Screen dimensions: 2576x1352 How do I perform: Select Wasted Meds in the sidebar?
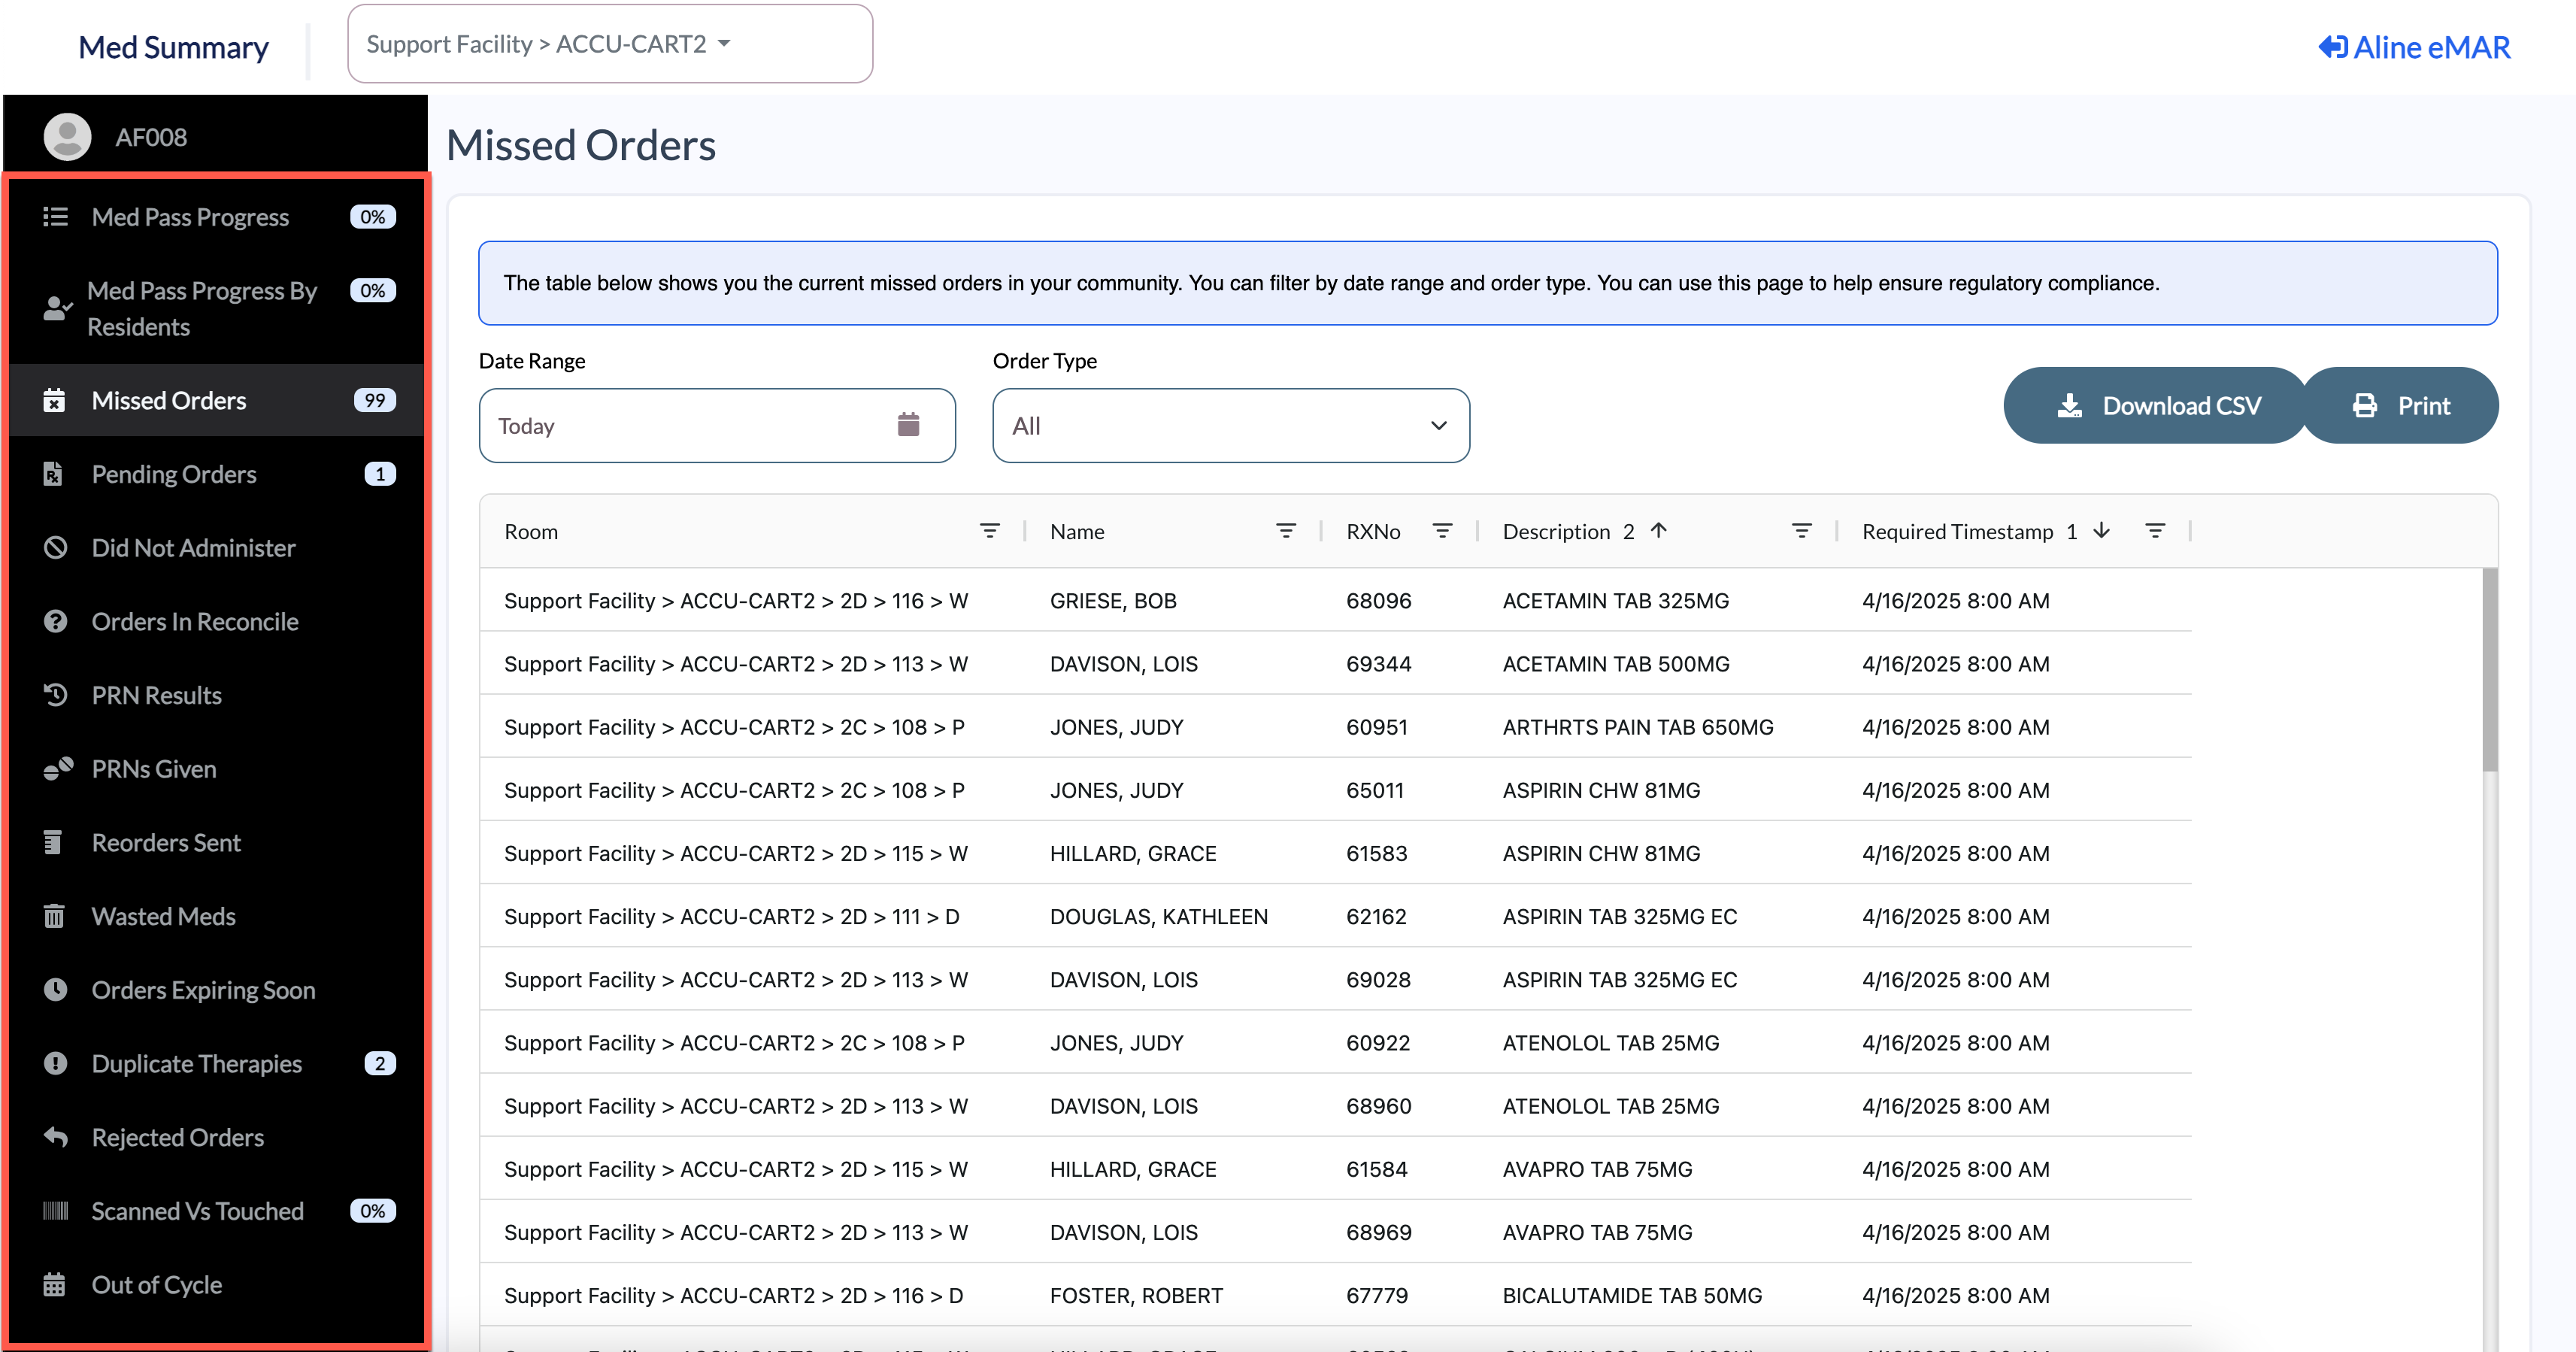click(x=164, y=916)
